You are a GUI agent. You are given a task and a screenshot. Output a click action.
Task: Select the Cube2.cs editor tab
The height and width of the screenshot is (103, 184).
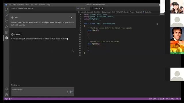pyautogui.click(x=97, y=9)
